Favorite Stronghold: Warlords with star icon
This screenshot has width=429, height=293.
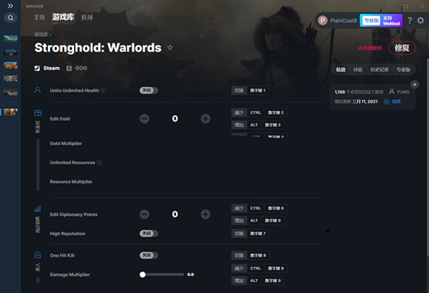(170, 48)
